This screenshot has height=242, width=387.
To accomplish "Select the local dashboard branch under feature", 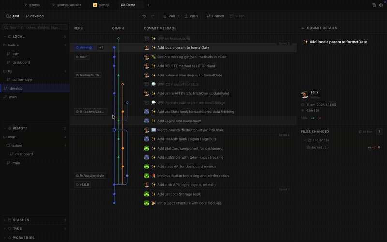I will pos(34,62).
